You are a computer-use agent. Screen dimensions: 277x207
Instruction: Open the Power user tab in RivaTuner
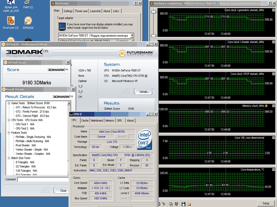[81, 11]
